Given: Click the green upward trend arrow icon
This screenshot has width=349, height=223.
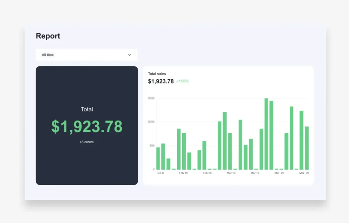Looking at the screenshot, I should click(178, 81).
